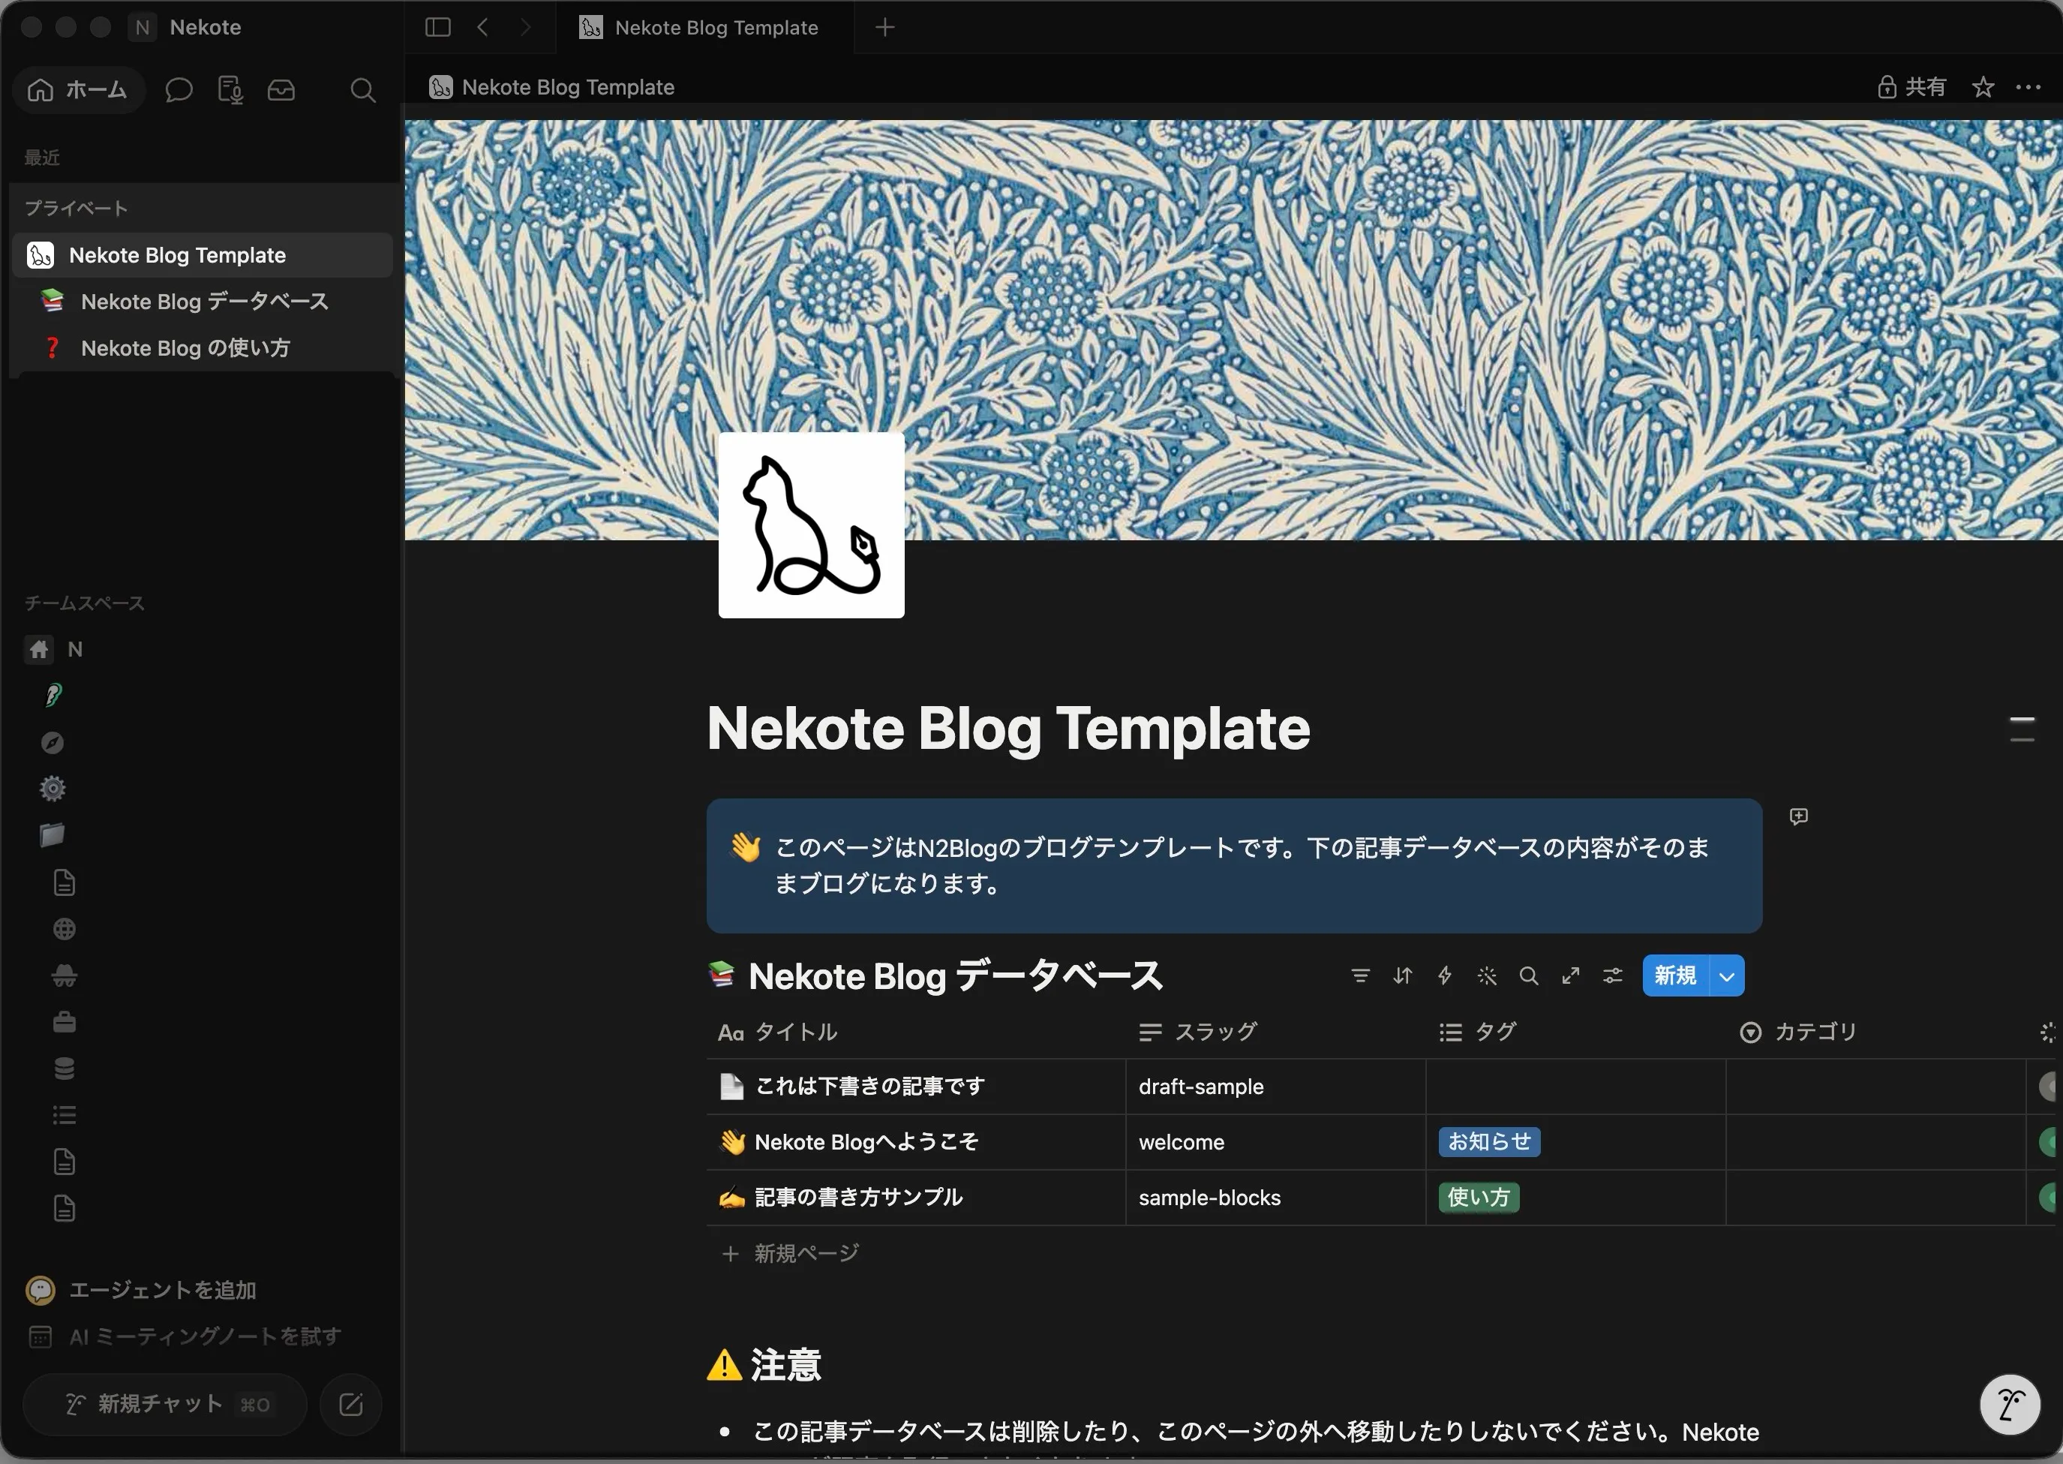Open row これは下書きの記事です

click(869, 1087)
